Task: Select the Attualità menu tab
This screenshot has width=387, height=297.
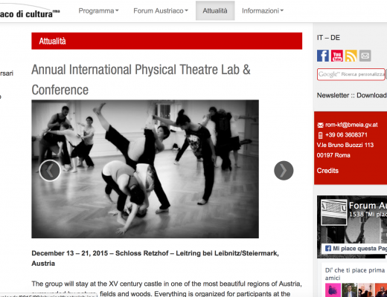Action: point(215,10)
